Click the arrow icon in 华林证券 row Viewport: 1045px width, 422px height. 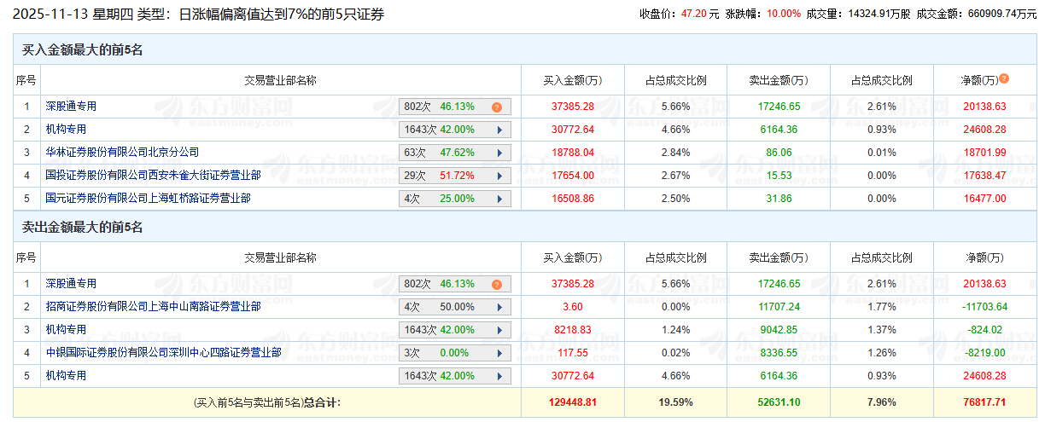tap(499, 153)
